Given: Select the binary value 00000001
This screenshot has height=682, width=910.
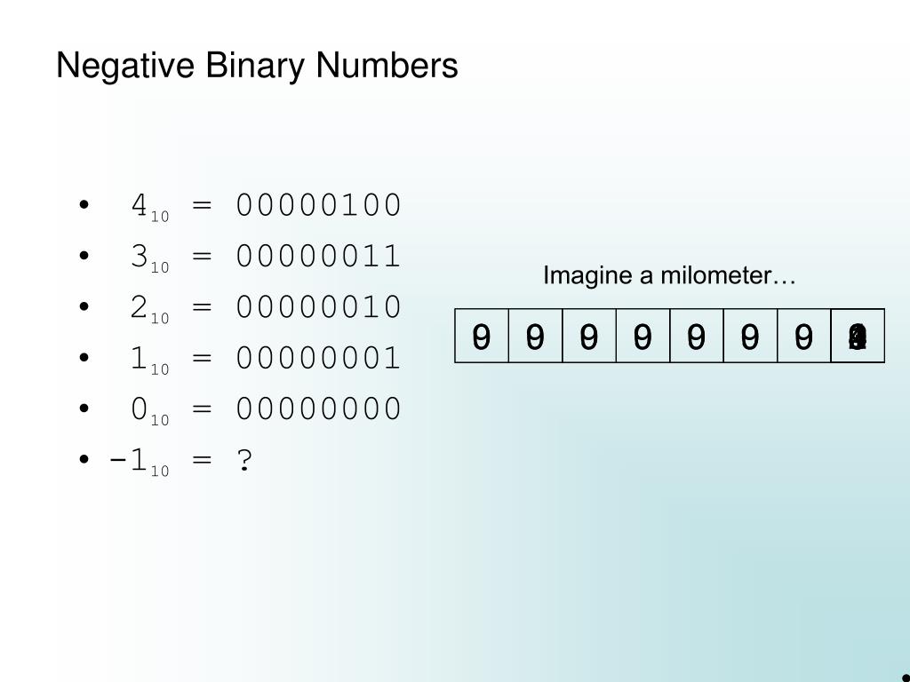Looking at the screenshot, I should 319,358.
